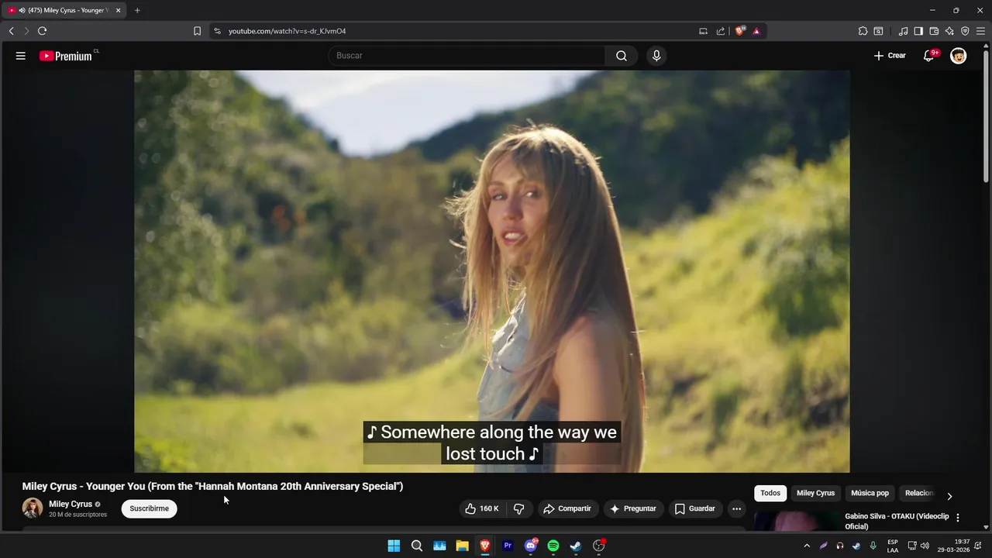The width and height of the screenshot is (992, 558).
Task: Select the Todos filter chip
Action: click(x=770, y=493)
